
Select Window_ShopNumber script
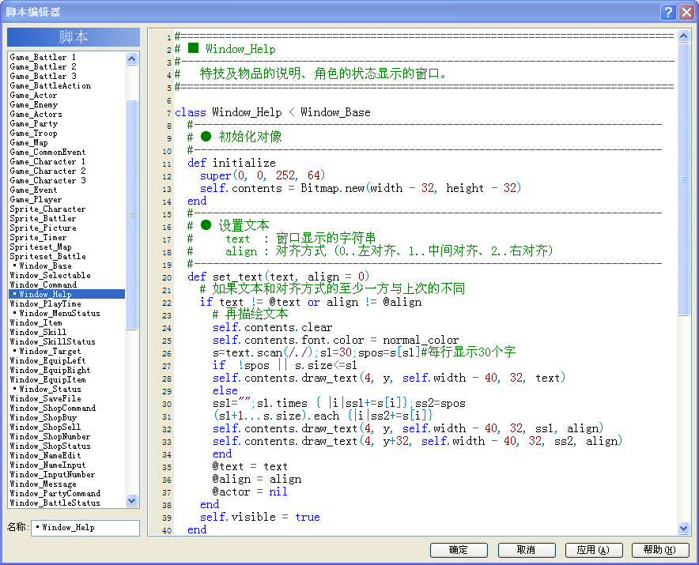(67, 437)
